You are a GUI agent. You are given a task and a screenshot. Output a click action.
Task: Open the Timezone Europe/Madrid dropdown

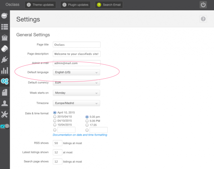point(76,103)
